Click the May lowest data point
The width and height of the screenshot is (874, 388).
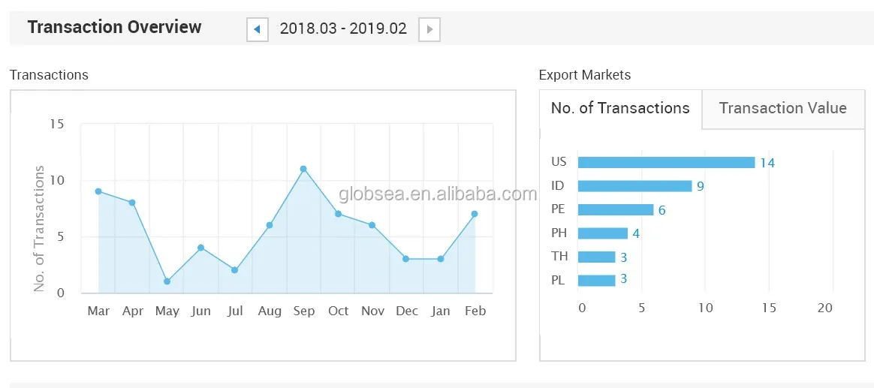coord(167,281)
